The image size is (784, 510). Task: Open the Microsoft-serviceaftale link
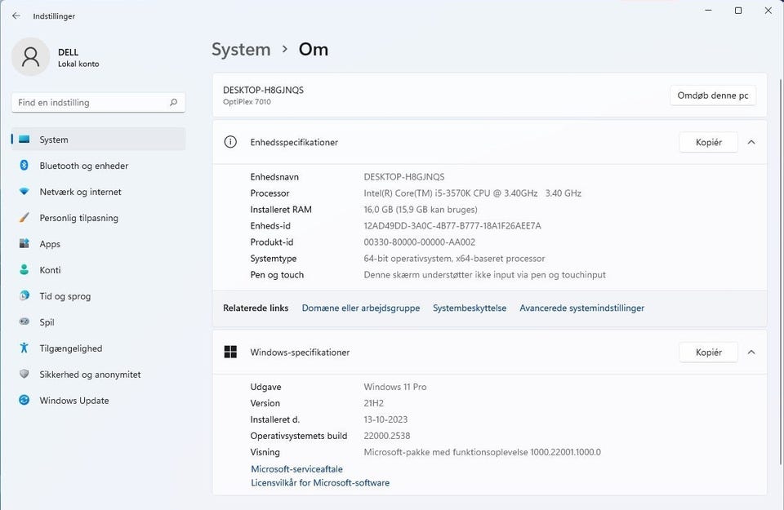296,469
